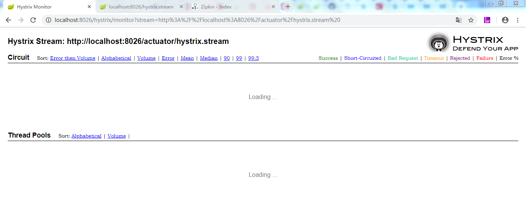The height and width of the screenshot is (205, 526).
Task: View site information icon in address bar
Action: point(49,20)
